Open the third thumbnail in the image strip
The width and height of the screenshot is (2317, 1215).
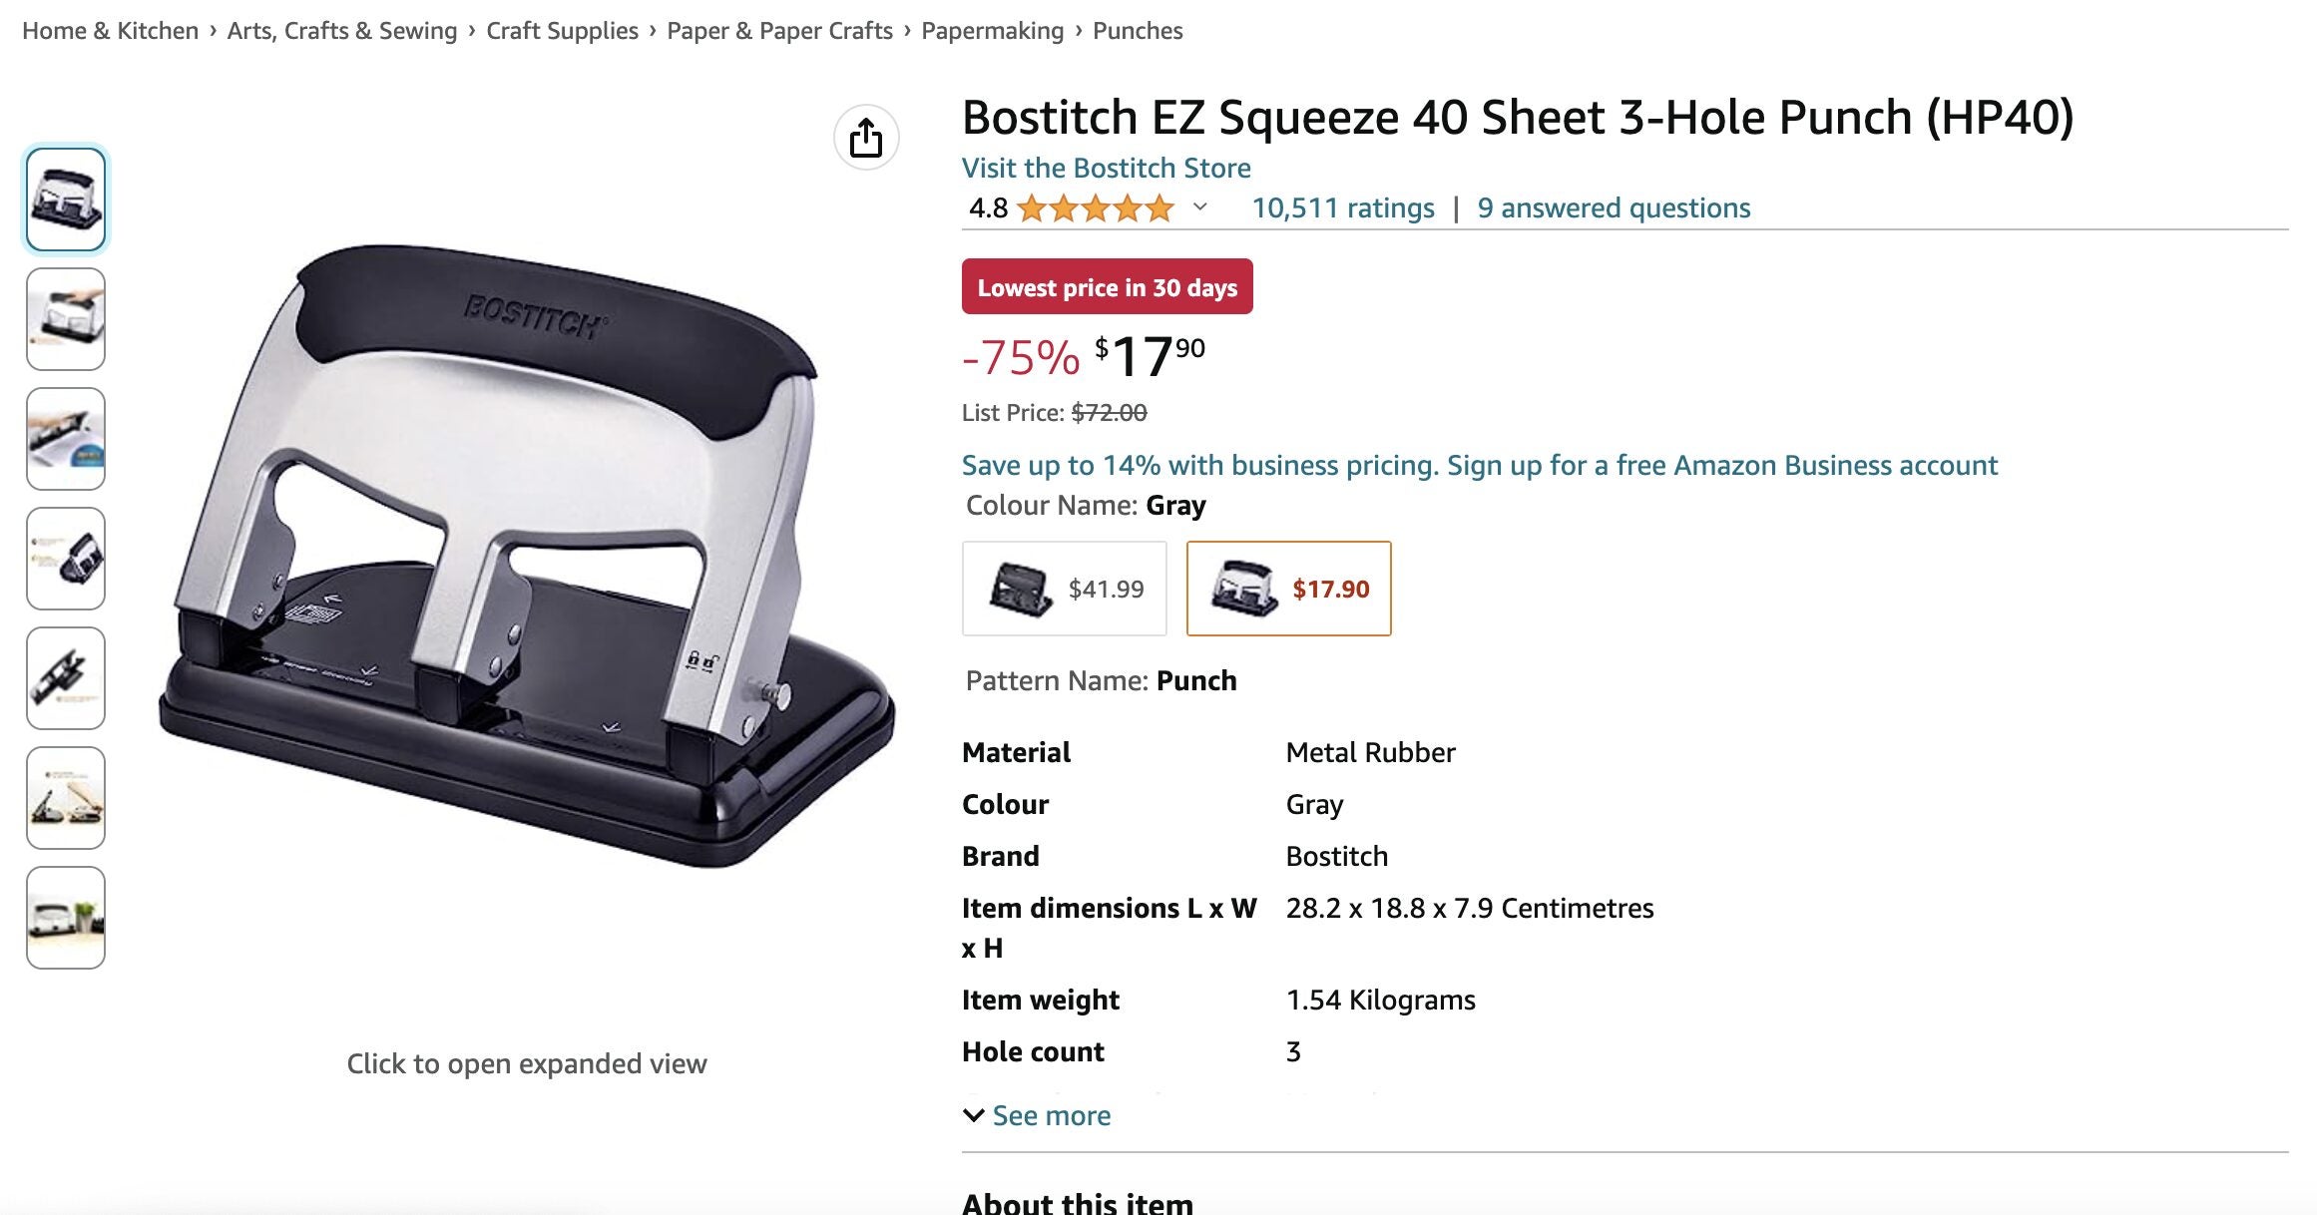coord(66,439)
